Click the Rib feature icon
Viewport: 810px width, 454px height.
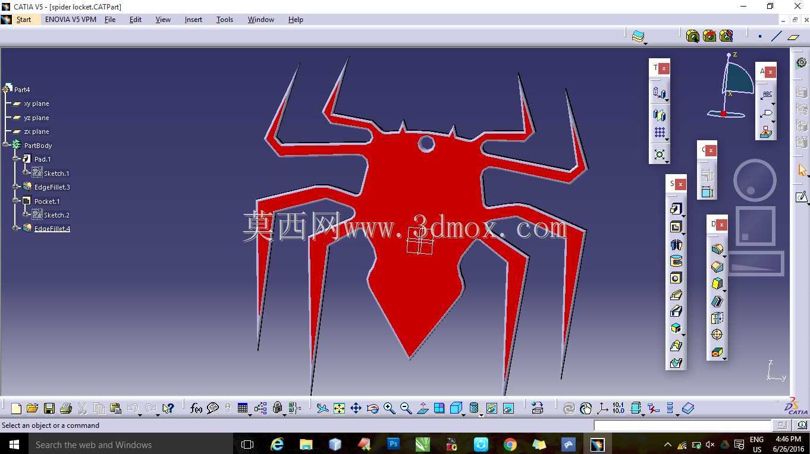[676, 295]
